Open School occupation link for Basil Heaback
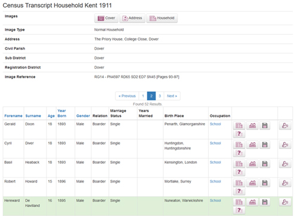 click(215, 162)
